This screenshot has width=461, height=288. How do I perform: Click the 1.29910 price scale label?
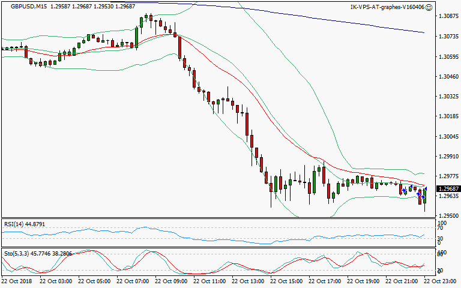click(444, 156)
